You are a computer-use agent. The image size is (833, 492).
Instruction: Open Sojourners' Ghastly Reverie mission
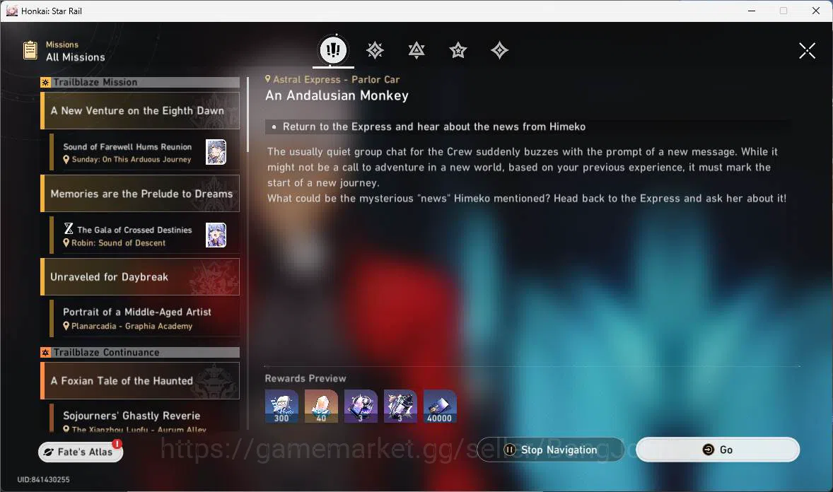144,418
